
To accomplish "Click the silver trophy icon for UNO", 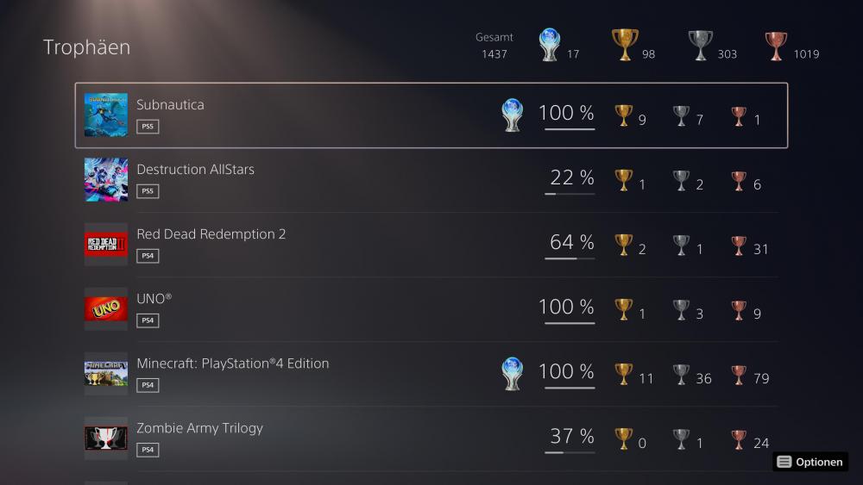I will coord(681,310).
